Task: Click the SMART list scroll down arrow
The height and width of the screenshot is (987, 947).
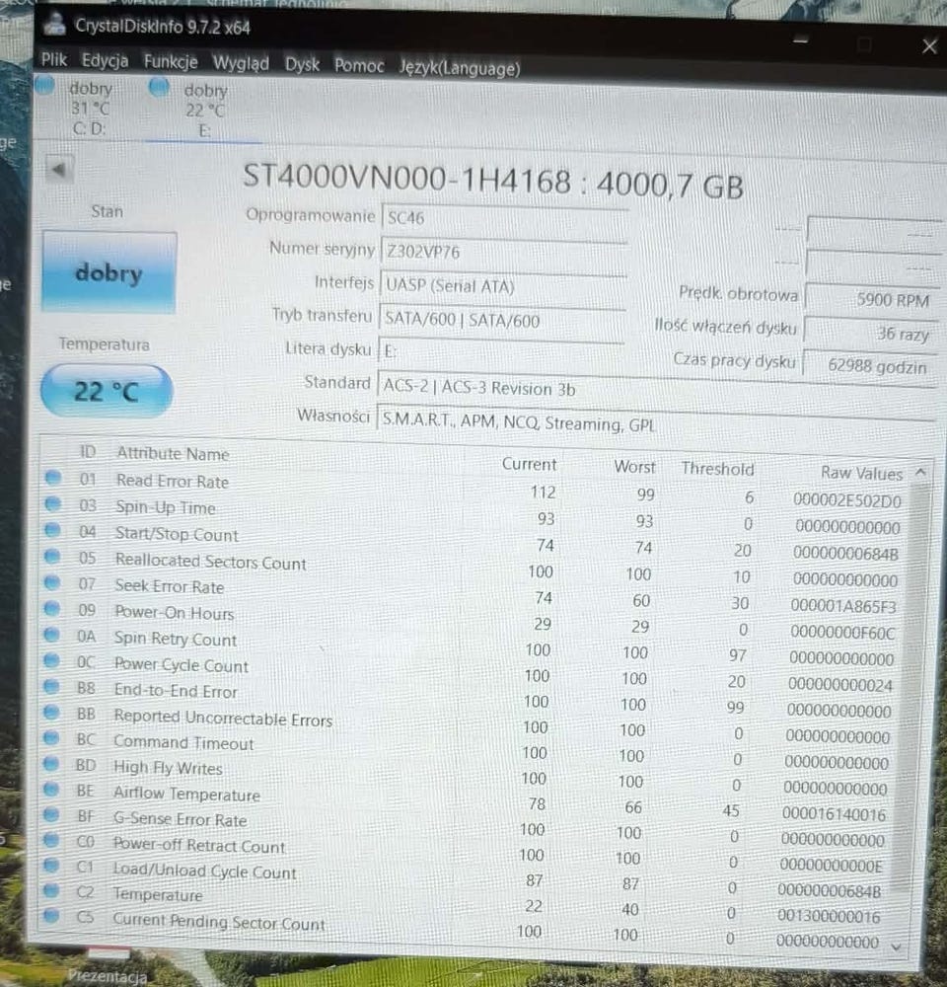Action: [x=897, y=947]
